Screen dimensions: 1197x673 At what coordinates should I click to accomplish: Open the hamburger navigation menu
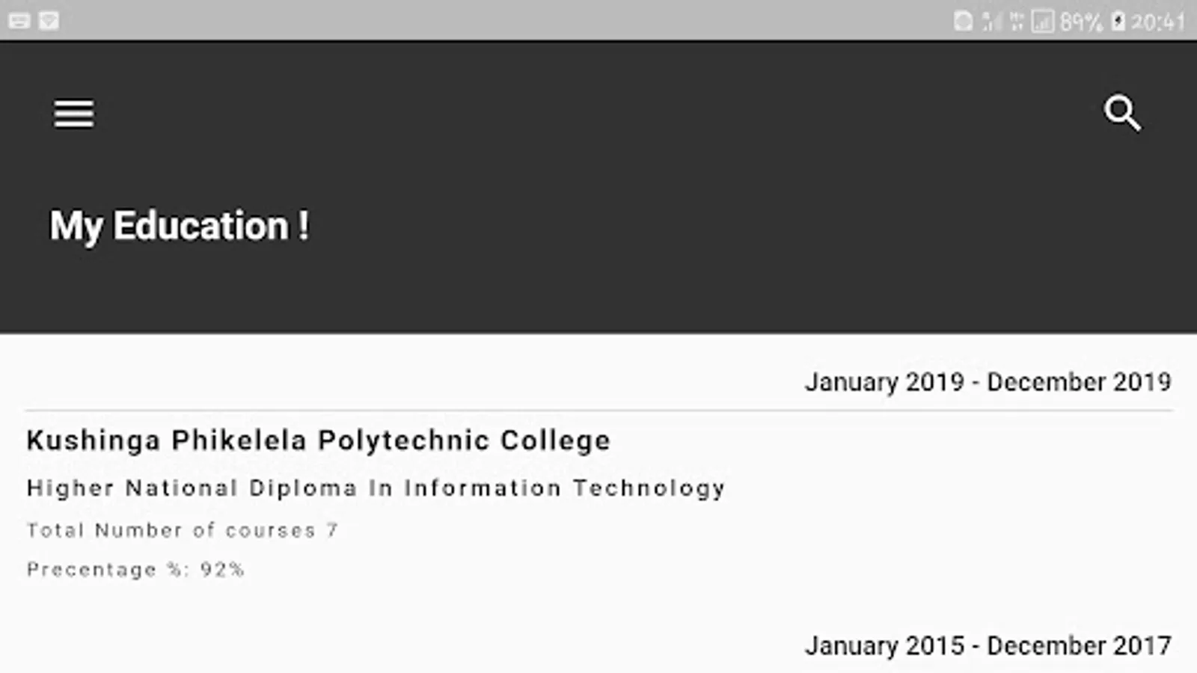(x=73, y=114)
